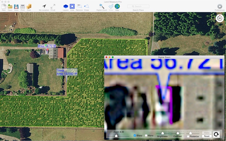This screenshot has width=226, height=141.
Task: Fit all shapes in view
Action: (x=53, y=6)
